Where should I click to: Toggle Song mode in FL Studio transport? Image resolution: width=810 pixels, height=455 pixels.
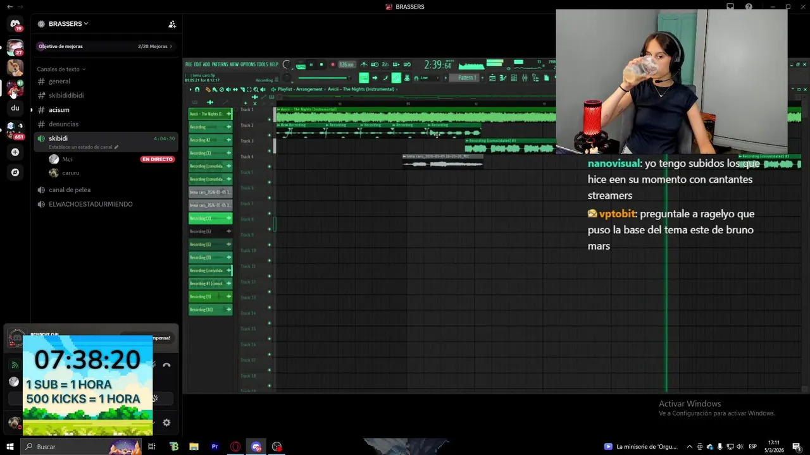(x=301, y=65)
